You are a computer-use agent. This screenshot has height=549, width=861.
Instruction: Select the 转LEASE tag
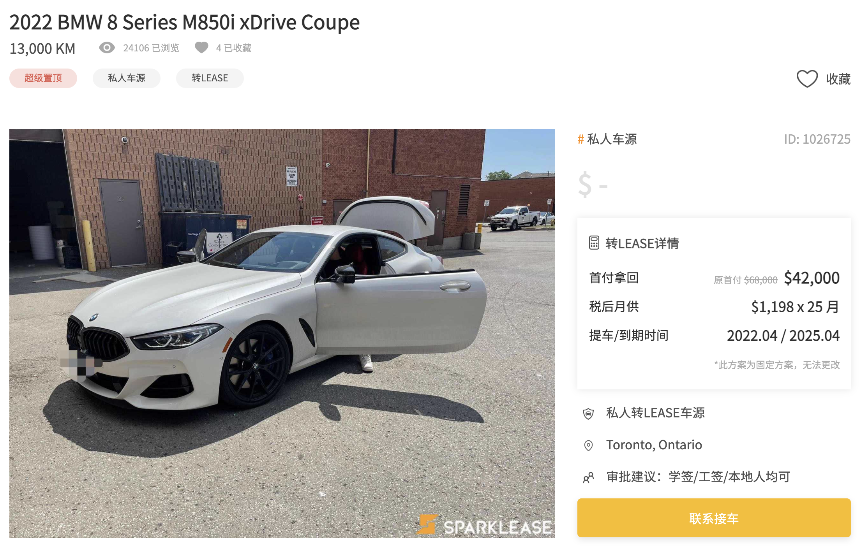tap(210, 78)
